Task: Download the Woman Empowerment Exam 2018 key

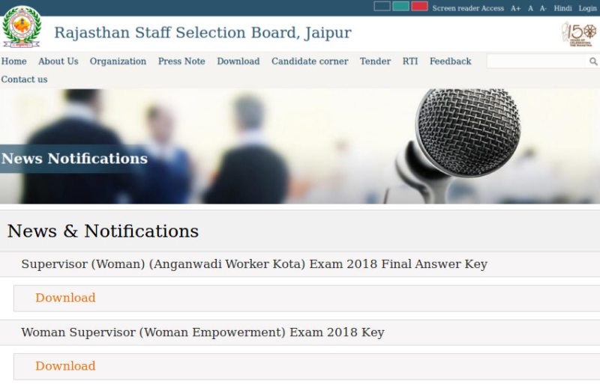Action: pyautogui.click(x=65, y=366)
